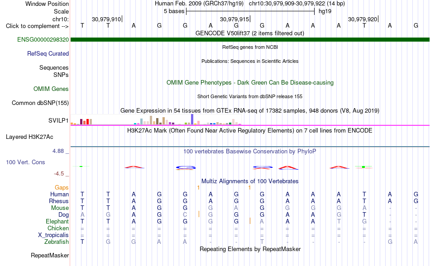Open 'RefSeq genes from NCBI' title

(x=250, y=47)
